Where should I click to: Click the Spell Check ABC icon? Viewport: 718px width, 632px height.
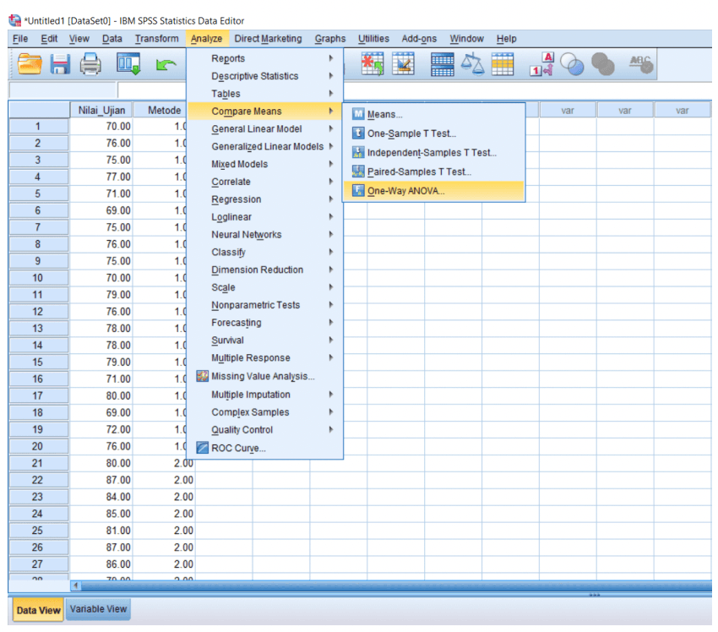coord(641,63)
